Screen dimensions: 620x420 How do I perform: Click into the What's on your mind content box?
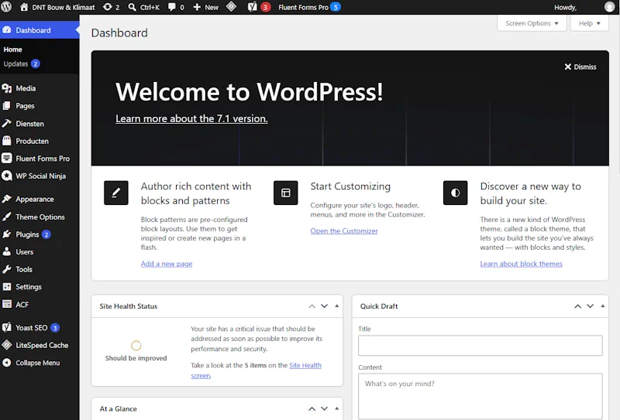coord(480,396)
